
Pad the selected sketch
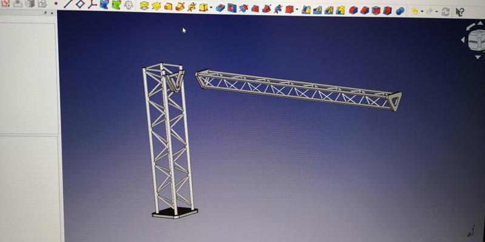(x=144, y=5)
